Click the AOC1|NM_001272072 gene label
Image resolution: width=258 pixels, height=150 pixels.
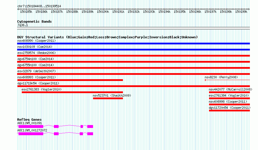[32, 130]
